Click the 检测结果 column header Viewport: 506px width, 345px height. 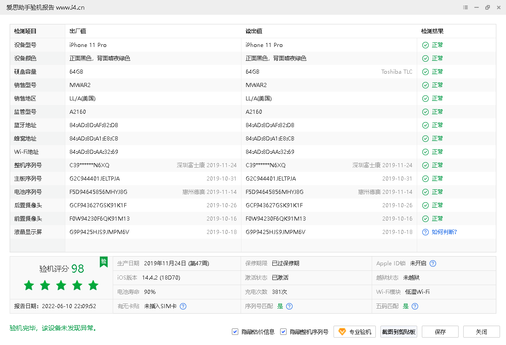pyautogui.click(x=432, y=31)
